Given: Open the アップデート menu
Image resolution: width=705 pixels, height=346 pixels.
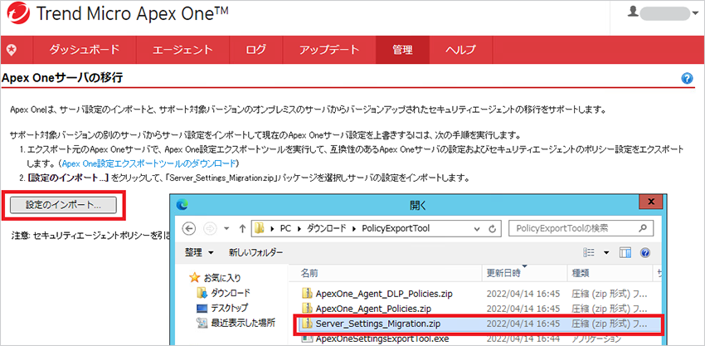Looking at the screenshot, I should (329, 49).
